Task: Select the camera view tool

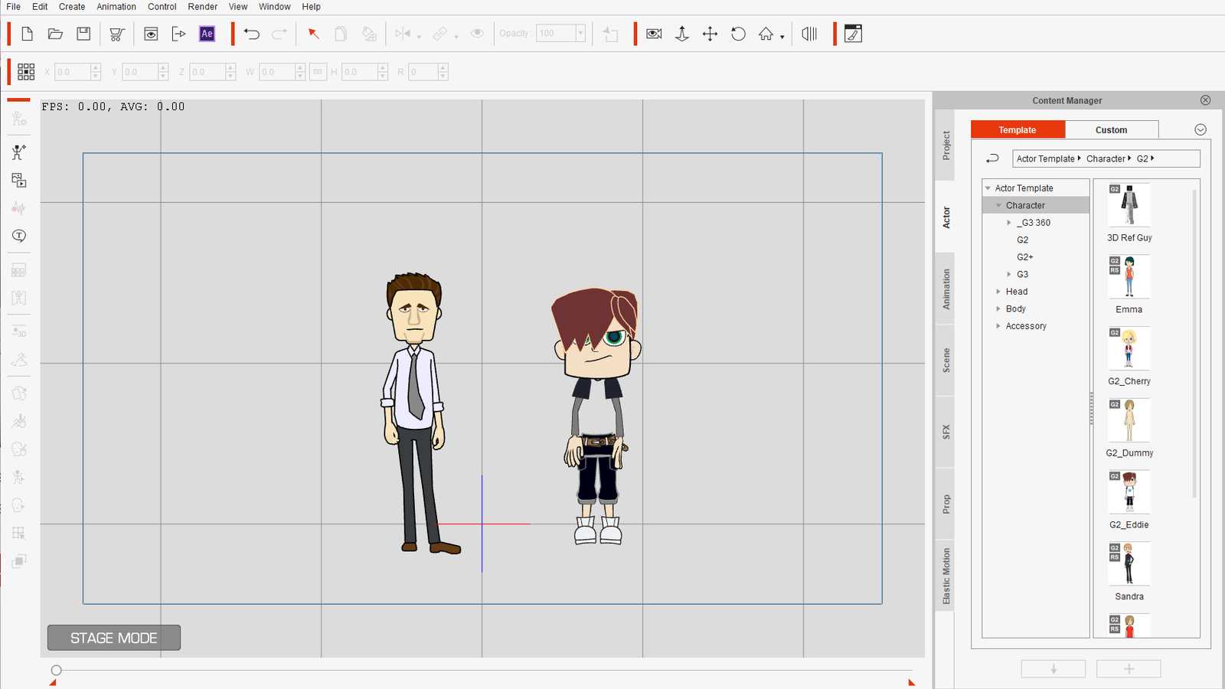Action: click(x=653, y=34)
